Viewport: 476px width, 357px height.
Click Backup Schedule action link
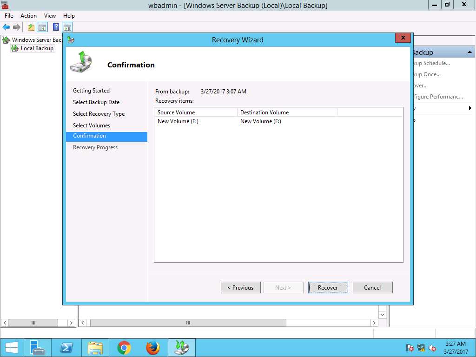pos(431,63)
